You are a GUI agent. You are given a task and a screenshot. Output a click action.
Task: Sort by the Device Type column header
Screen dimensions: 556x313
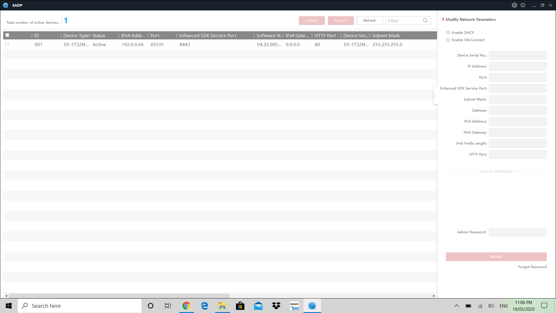[x=76, y=35]
